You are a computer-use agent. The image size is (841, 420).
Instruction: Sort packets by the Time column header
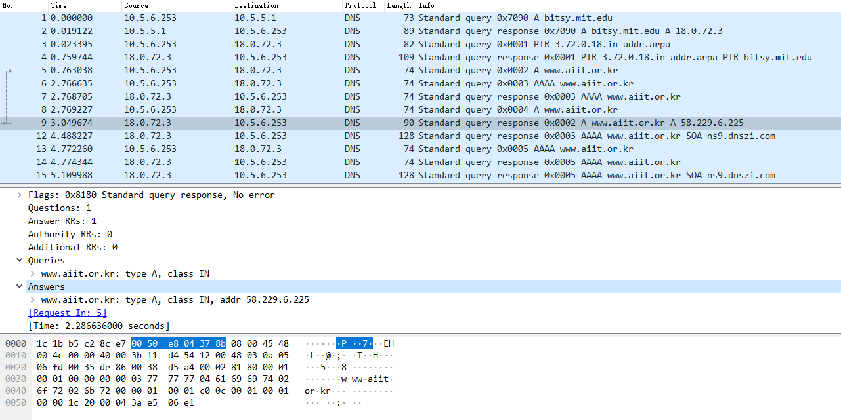point(84,5)
